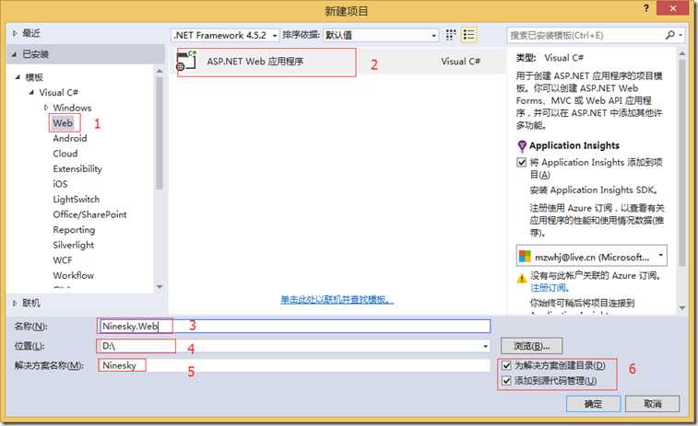Click details pane scrollbar down arrow
Image resolution: width=698 pixels, height=426 pixels.
click(x=682, y=307)
